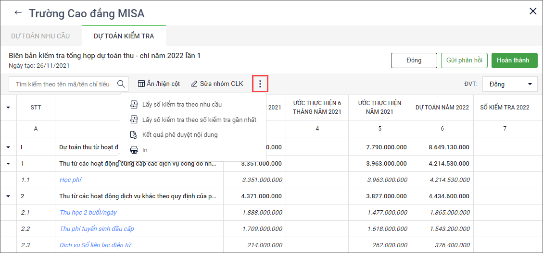Screen dimensions: 543x253
Task: Click the printer icon for In
Action: (x=135, y=150)
